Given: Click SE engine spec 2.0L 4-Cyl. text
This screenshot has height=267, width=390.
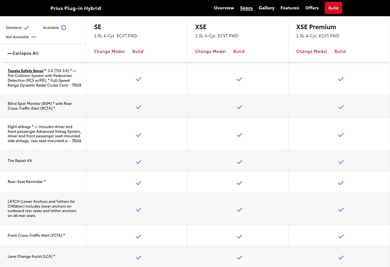Looking at the screenshot, I should (115, 36).
